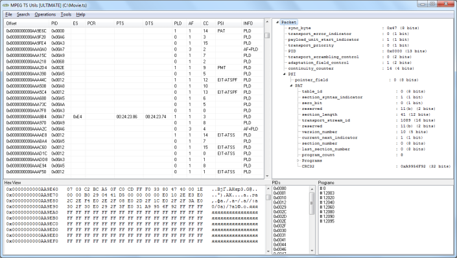Screen dimensions: 457x258
Task: Collapse the Packet tree node
Action: click(x=277, y=22)
